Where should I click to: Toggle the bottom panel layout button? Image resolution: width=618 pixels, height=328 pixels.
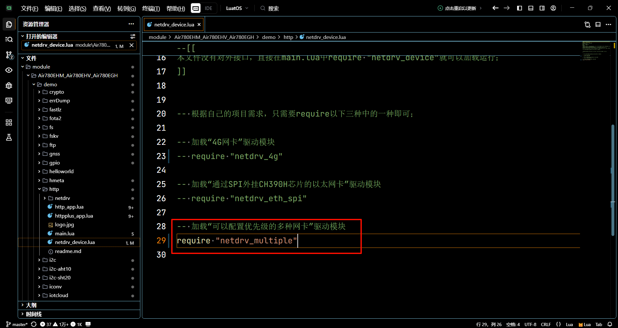click(531, 8)
